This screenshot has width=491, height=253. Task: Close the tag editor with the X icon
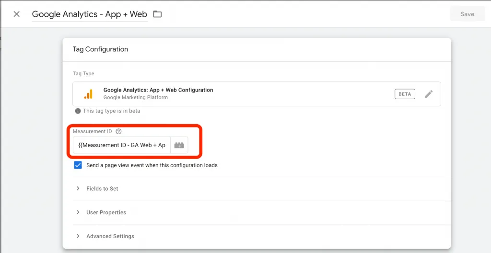point(17,14)
